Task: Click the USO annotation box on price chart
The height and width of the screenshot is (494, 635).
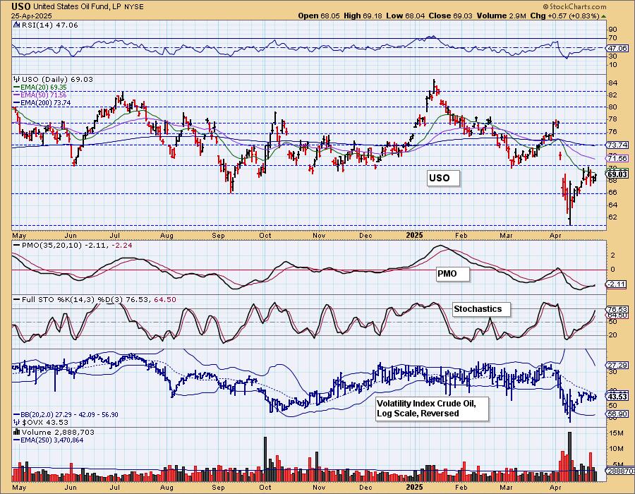Action: click(444, 178)
